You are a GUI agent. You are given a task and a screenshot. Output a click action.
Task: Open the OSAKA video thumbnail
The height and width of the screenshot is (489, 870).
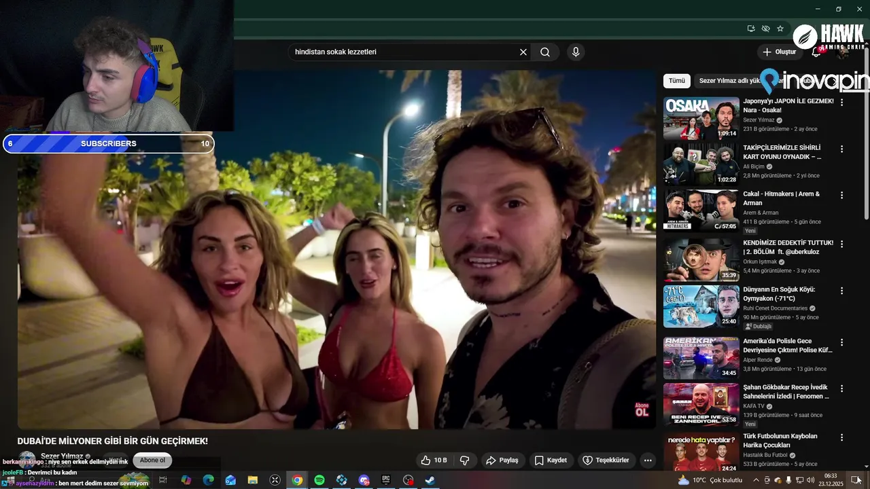[x=701, y=118]
